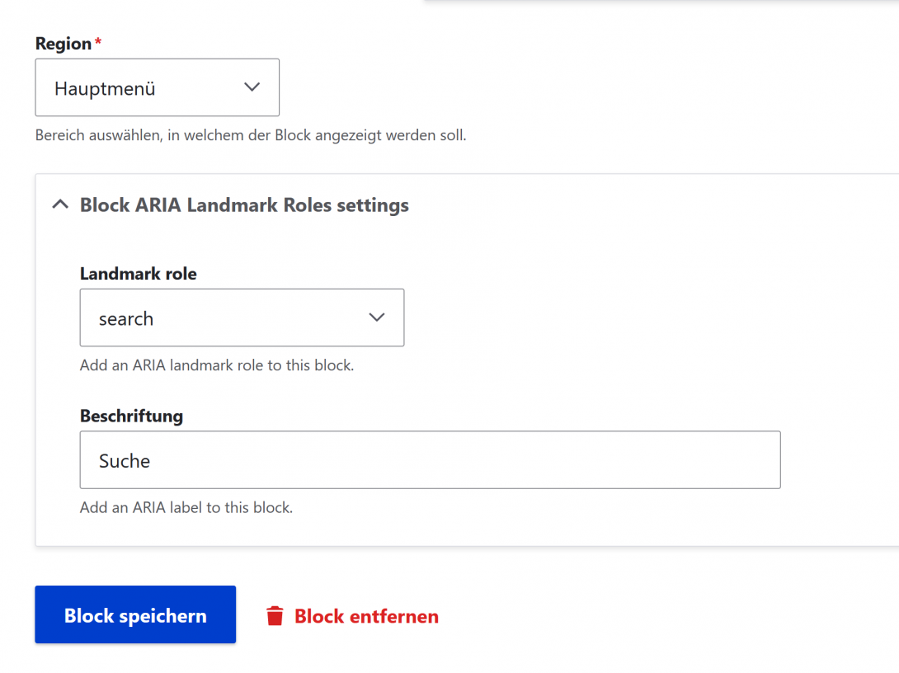Click the Region field label
Image resolution: width=899 pixels, height=673 pixels.
click(x=62, y=43)
